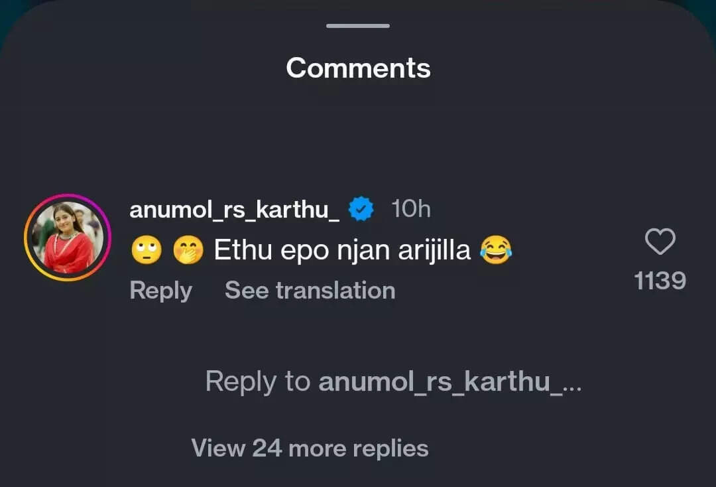Tap the comments sheet drag handle
This screenshot has height=487, width=716.
coord(358,26)
